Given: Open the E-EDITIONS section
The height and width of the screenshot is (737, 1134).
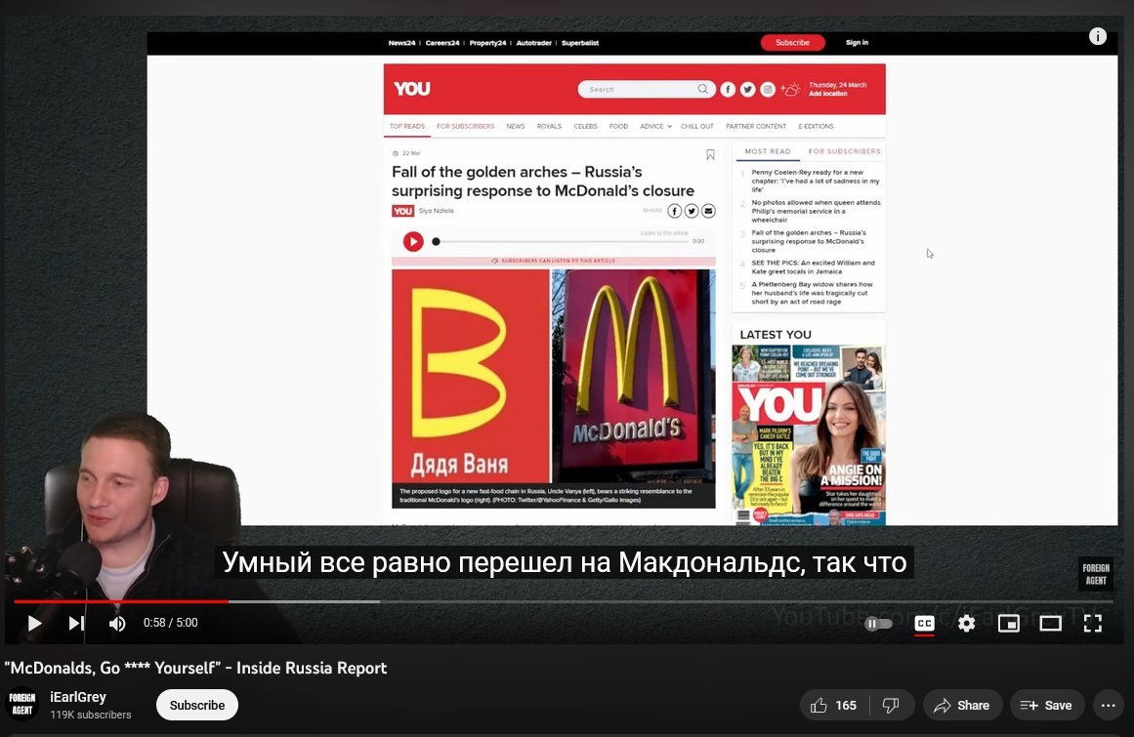Looking at the screenshot, I should [816, 127].
